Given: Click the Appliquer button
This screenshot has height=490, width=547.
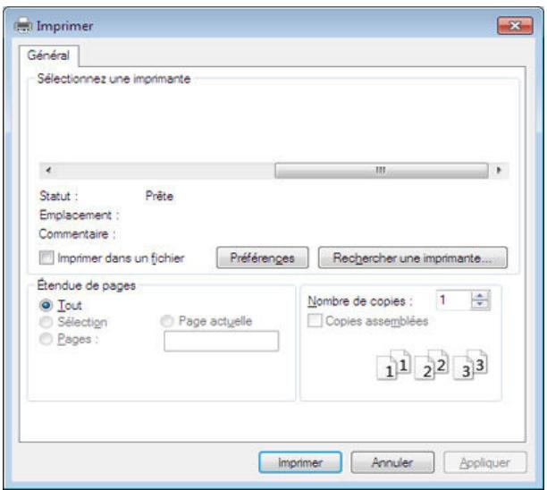Looking at the screenshot, I should 485,462.
